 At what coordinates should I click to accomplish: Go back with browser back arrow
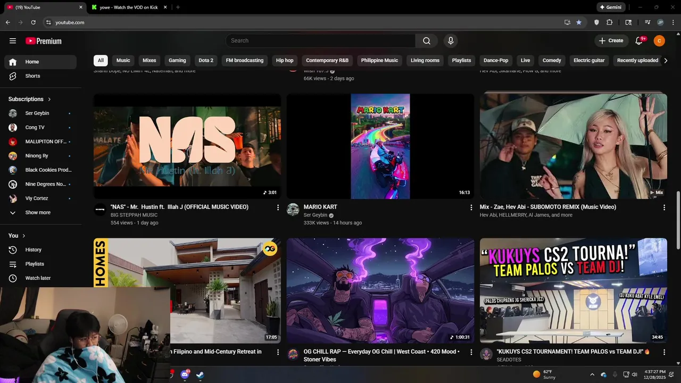[8, 22]
